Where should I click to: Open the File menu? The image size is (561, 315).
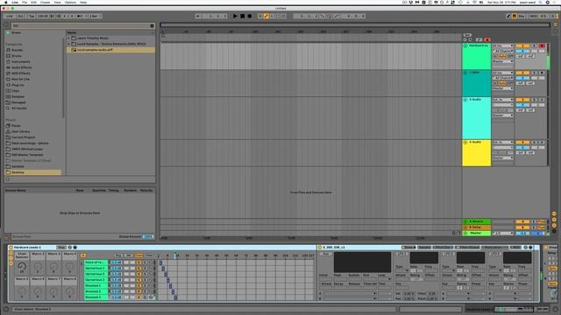(25, 2)
